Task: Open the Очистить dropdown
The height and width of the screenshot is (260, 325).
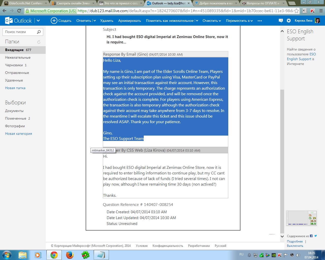Action: pyautogui.click(x=212, y=21)
